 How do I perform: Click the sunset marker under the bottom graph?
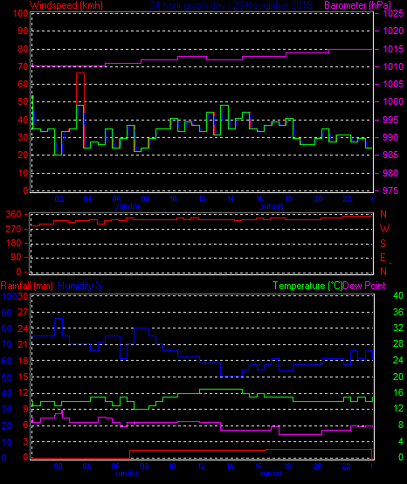[272, 474]
